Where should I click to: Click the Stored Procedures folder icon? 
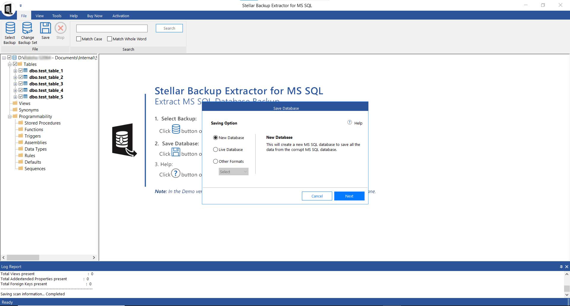(21, 123)
